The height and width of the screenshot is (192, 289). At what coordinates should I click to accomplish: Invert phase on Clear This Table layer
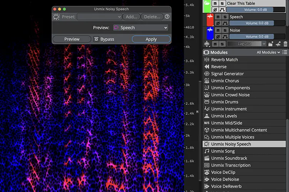tap(215, 10)
